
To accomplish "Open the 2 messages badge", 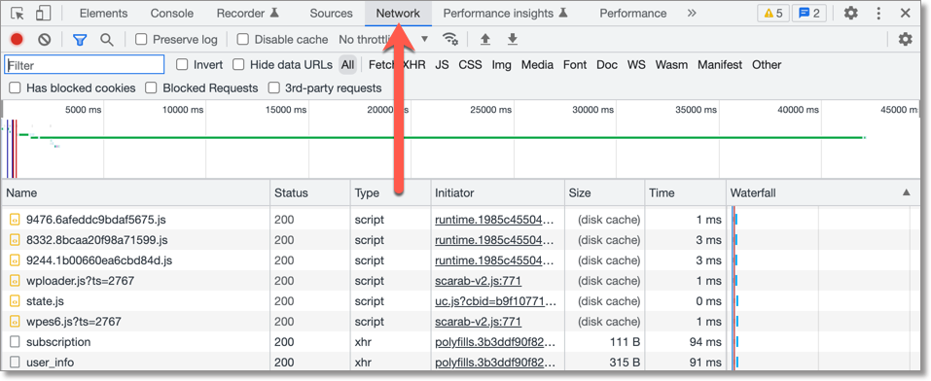I will (x=808, y=13).
